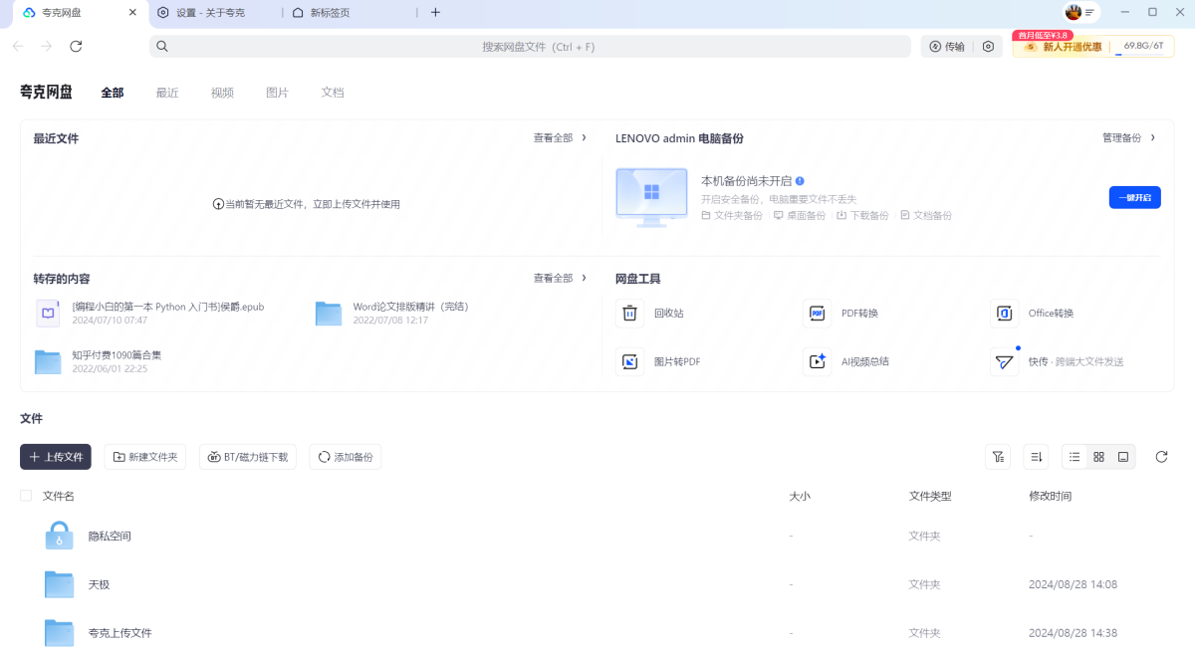Switch to grid view mode
The width and height of the screenshot is (1195, 652).
point(1098,457)
